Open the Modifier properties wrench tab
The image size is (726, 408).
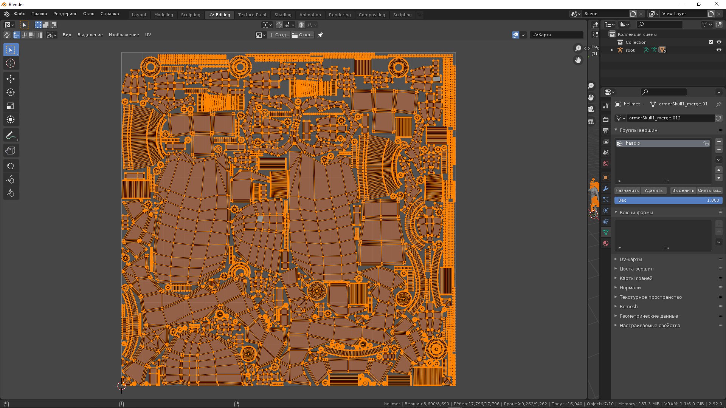(606, 189)
